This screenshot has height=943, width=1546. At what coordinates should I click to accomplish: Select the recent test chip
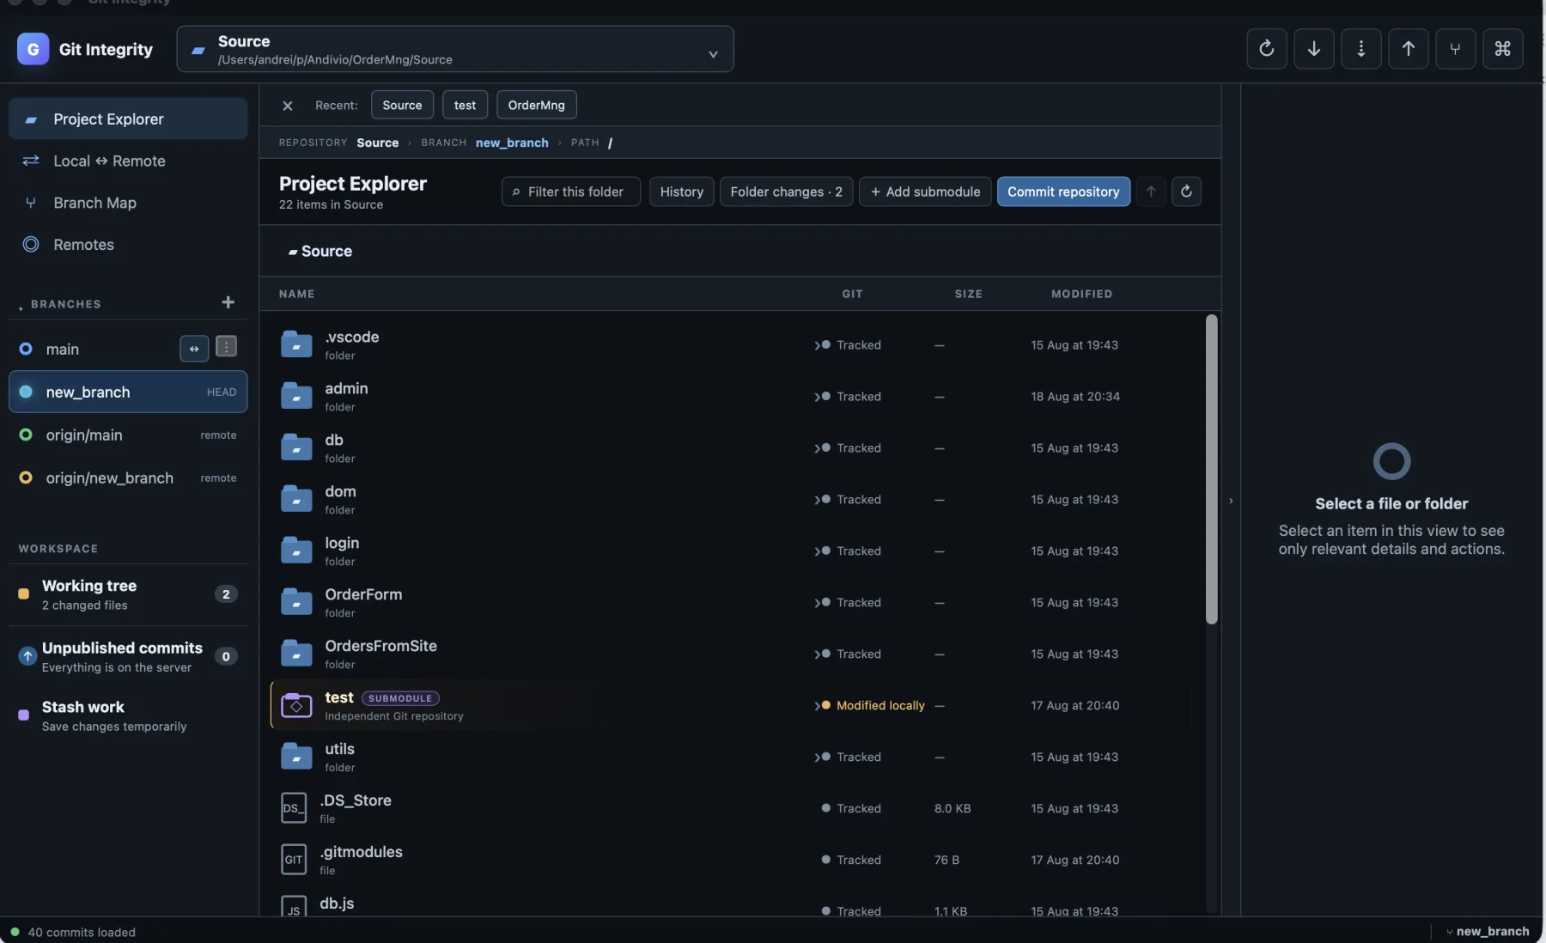pyautogui.click(x=465, y=105)
